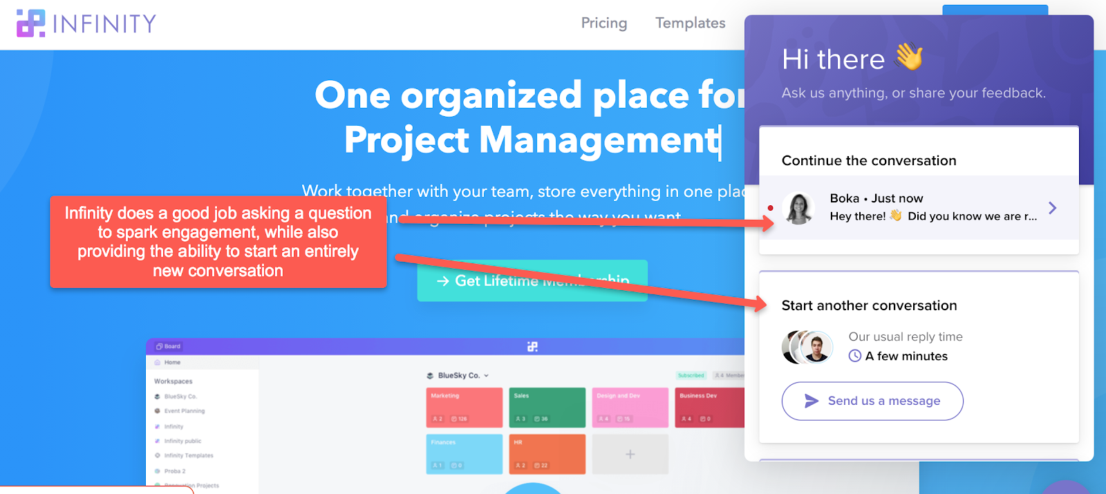The image size is (1106, 494).
Task: Click the Hi there greeting heading
Action: tap(852, 58)
